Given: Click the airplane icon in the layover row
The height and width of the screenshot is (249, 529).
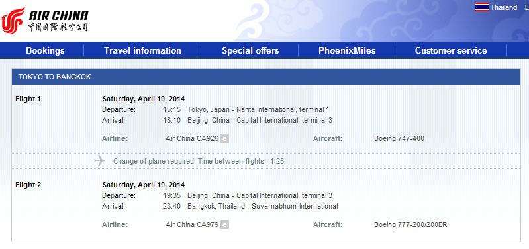Looking at the screenshot, I should (x=100, y=161).
